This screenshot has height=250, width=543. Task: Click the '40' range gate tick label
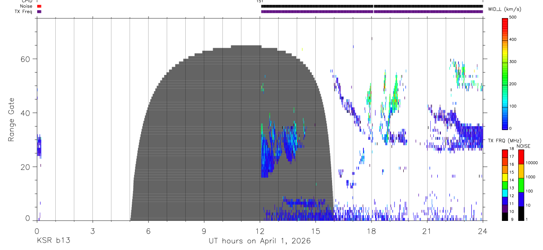coord(26,113)
